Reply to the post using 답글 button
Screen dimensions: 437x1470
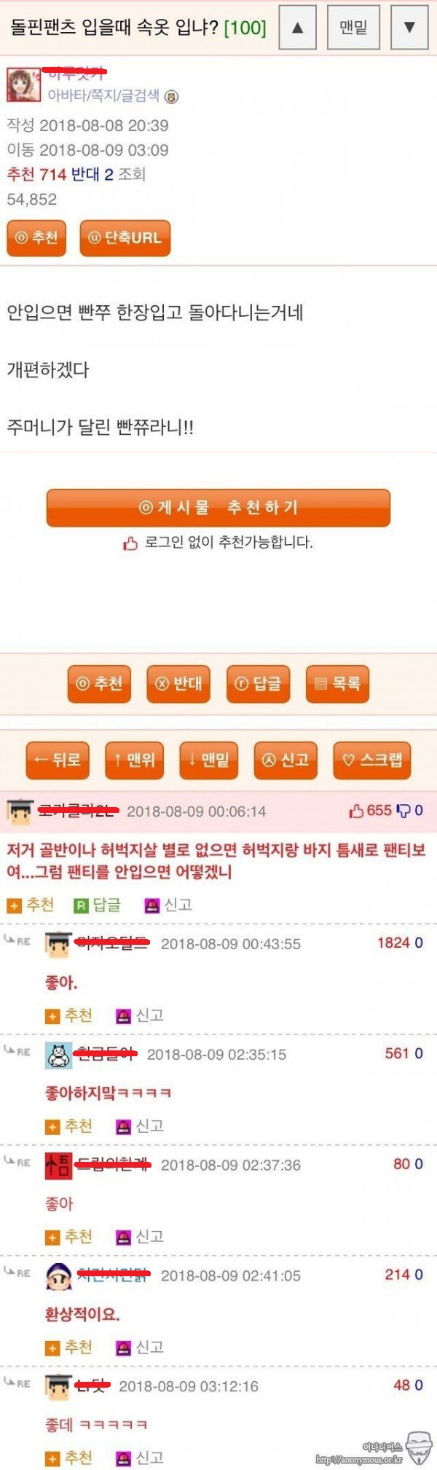click(x=258, y=683)
